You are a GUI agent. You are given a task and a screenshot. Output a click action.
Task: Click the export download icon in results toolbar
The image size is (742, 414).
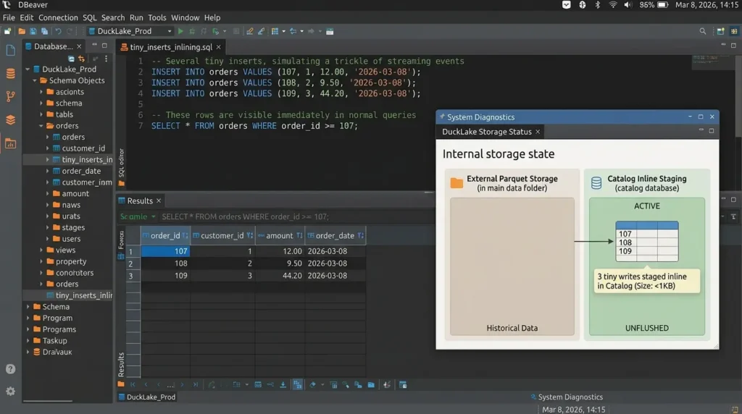pyautogui.click(x=283, y=385)
